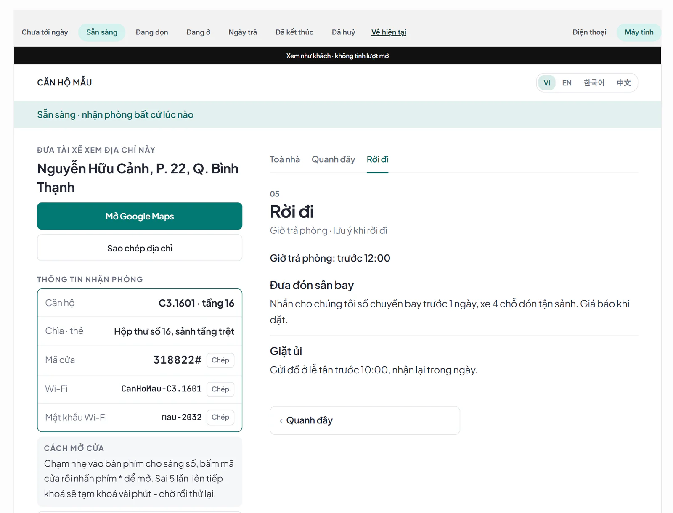This screenshot has height=513, width=673.
Task: Set language to Korean 한국어
Action: 594,83
